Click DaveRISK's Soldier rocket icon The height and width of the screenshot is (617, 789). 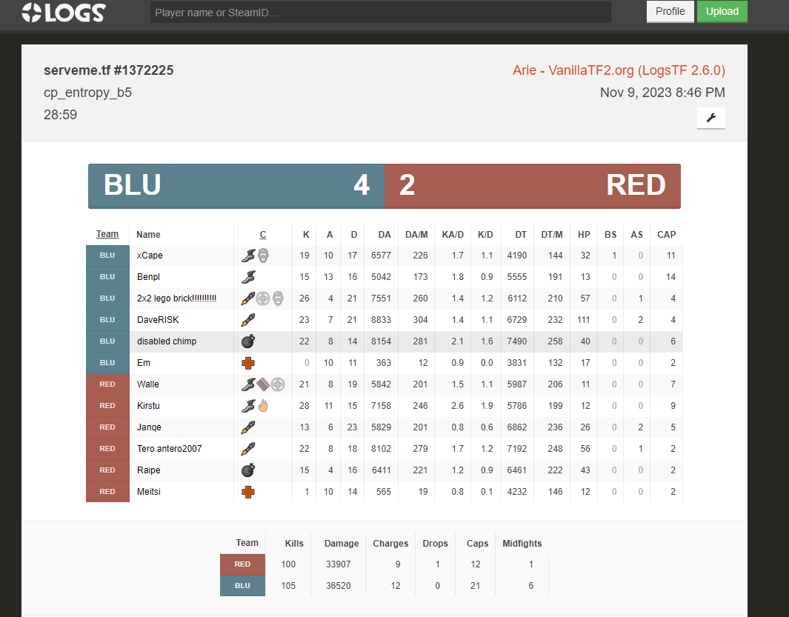[x=248, y=320]
